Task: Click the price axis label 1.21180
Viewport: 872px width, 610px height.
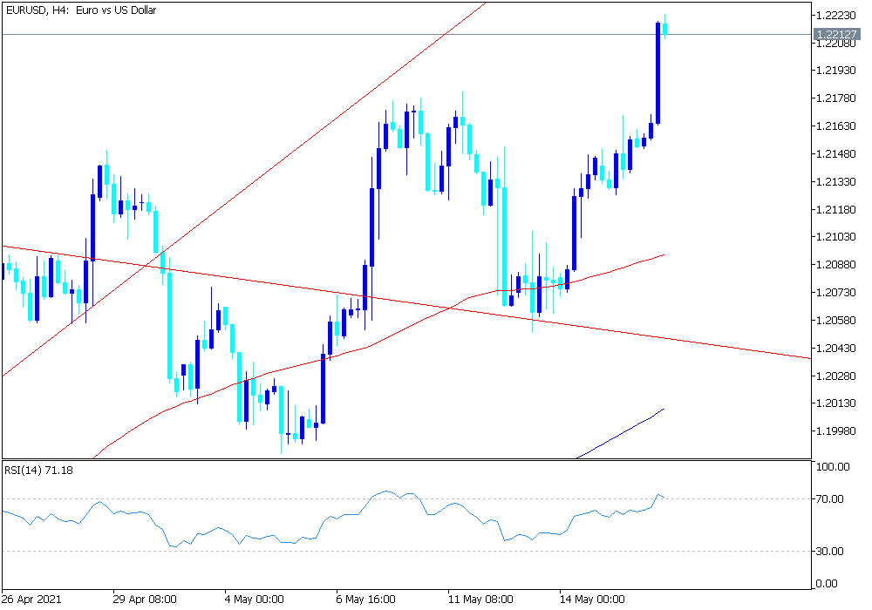Action: (x=836, y=209)
